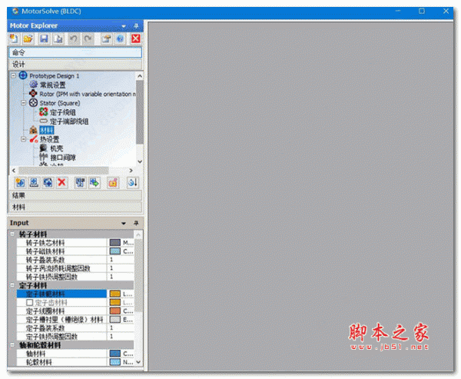Click the 转子叠装系数 value field
Image resolution: width=461 pixels, height=379 pixels.
coord(121,260)
